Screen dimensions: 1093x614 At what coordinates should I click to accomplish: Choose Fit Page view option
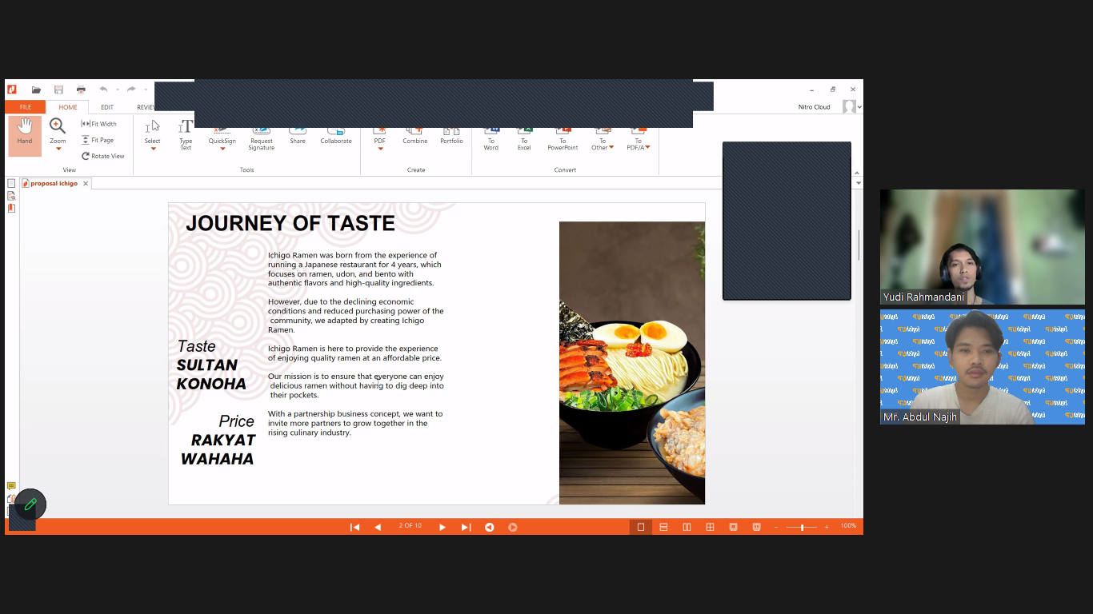click(98, 140)
